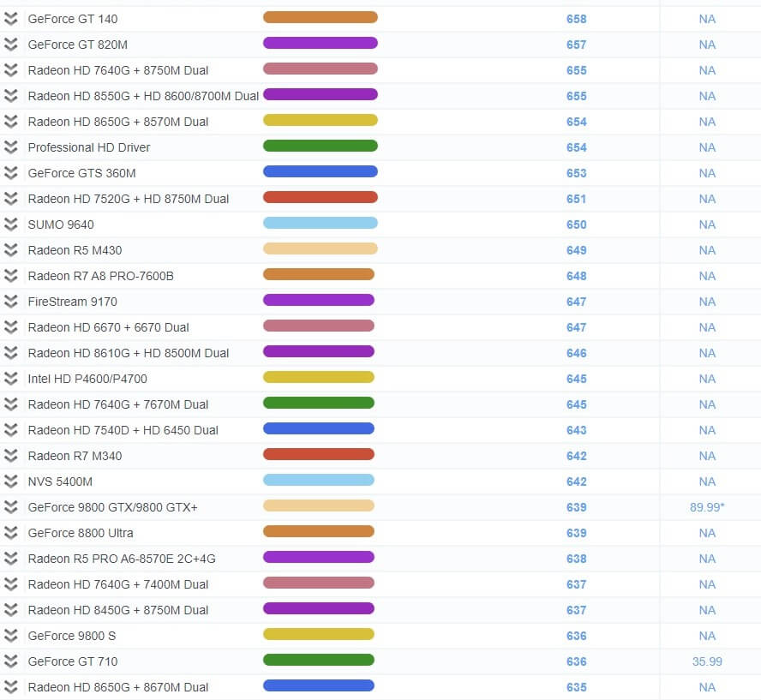
Task: Click the NA price for Radeon R5 M430
Action: (707, 250)
